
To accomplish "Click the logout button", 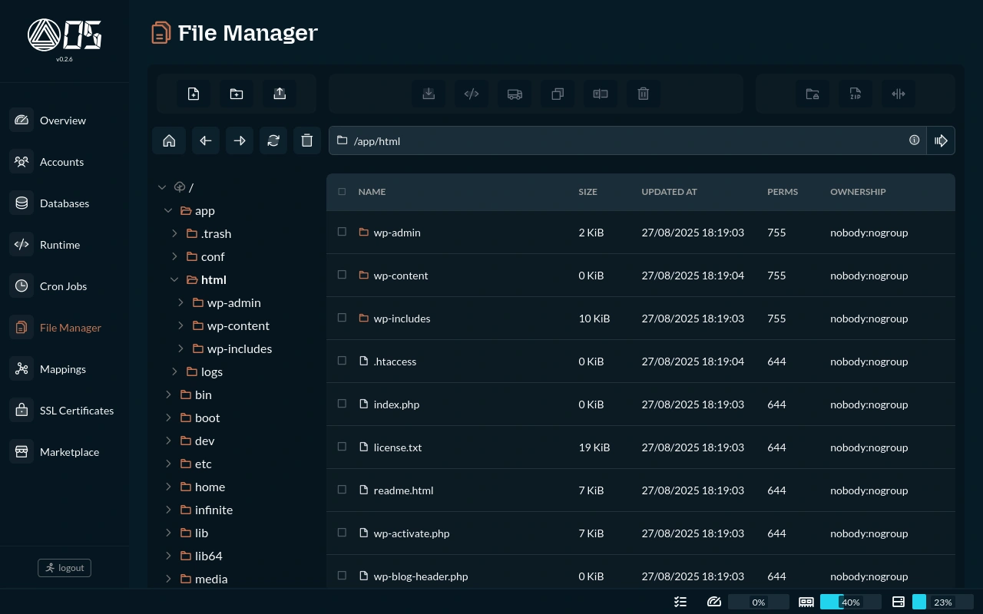I will tap(65, 568).
